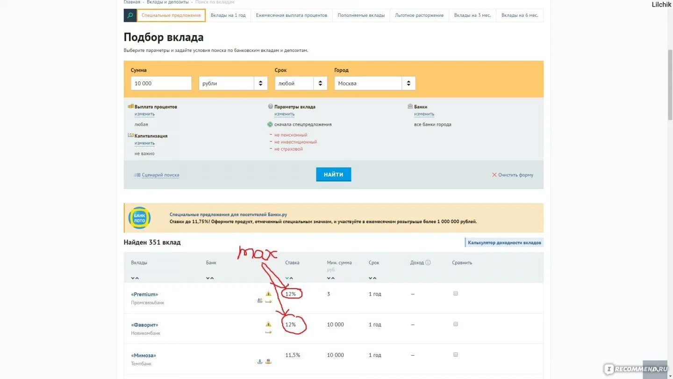Switch to the Вклады на 6 мес. tab
The width and height of the screenshot is (673, 379).
(x=520, y=15)
